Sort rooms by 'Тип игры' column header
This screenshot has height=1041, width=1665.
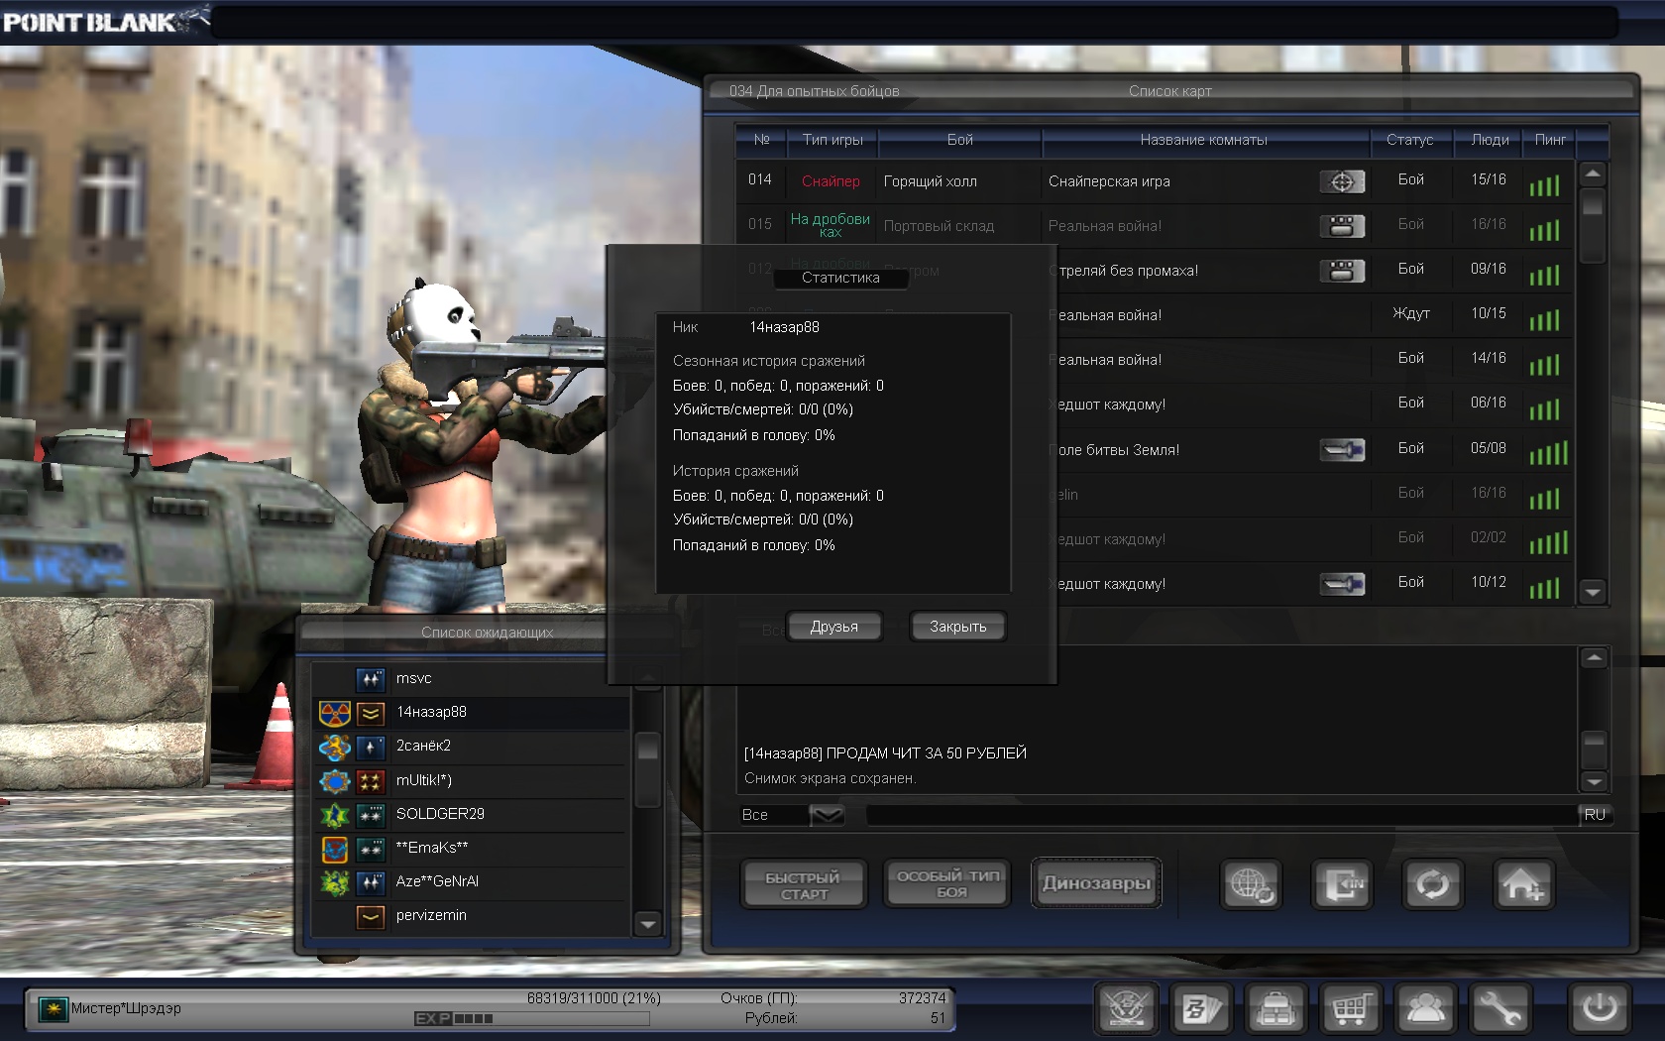point(832,140)
